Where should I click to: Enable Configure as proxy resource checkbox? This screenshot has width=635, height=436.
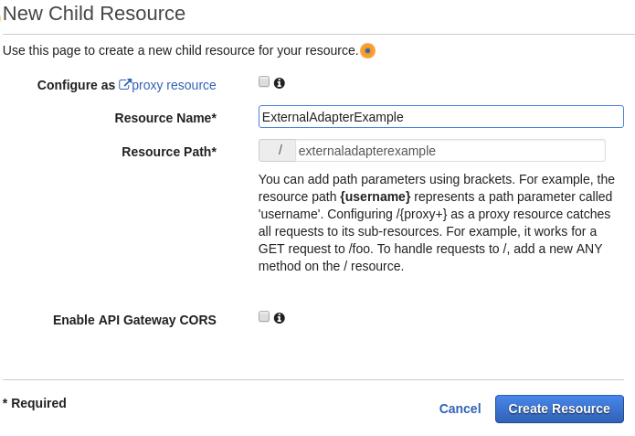click(x=264, y=82)
